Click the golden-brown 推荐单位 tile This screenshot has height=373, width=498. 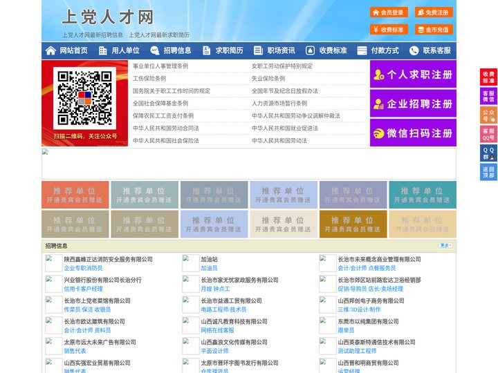[x=353, y=224]
